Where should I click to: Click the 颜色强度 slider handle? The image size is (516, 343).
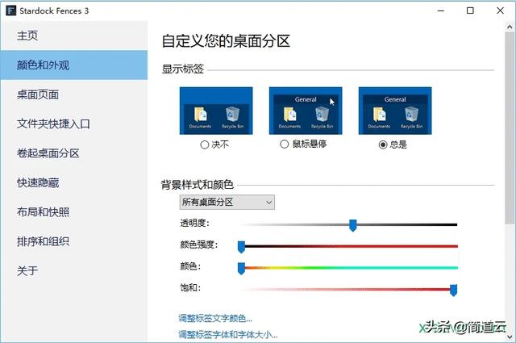coord(241,247)
